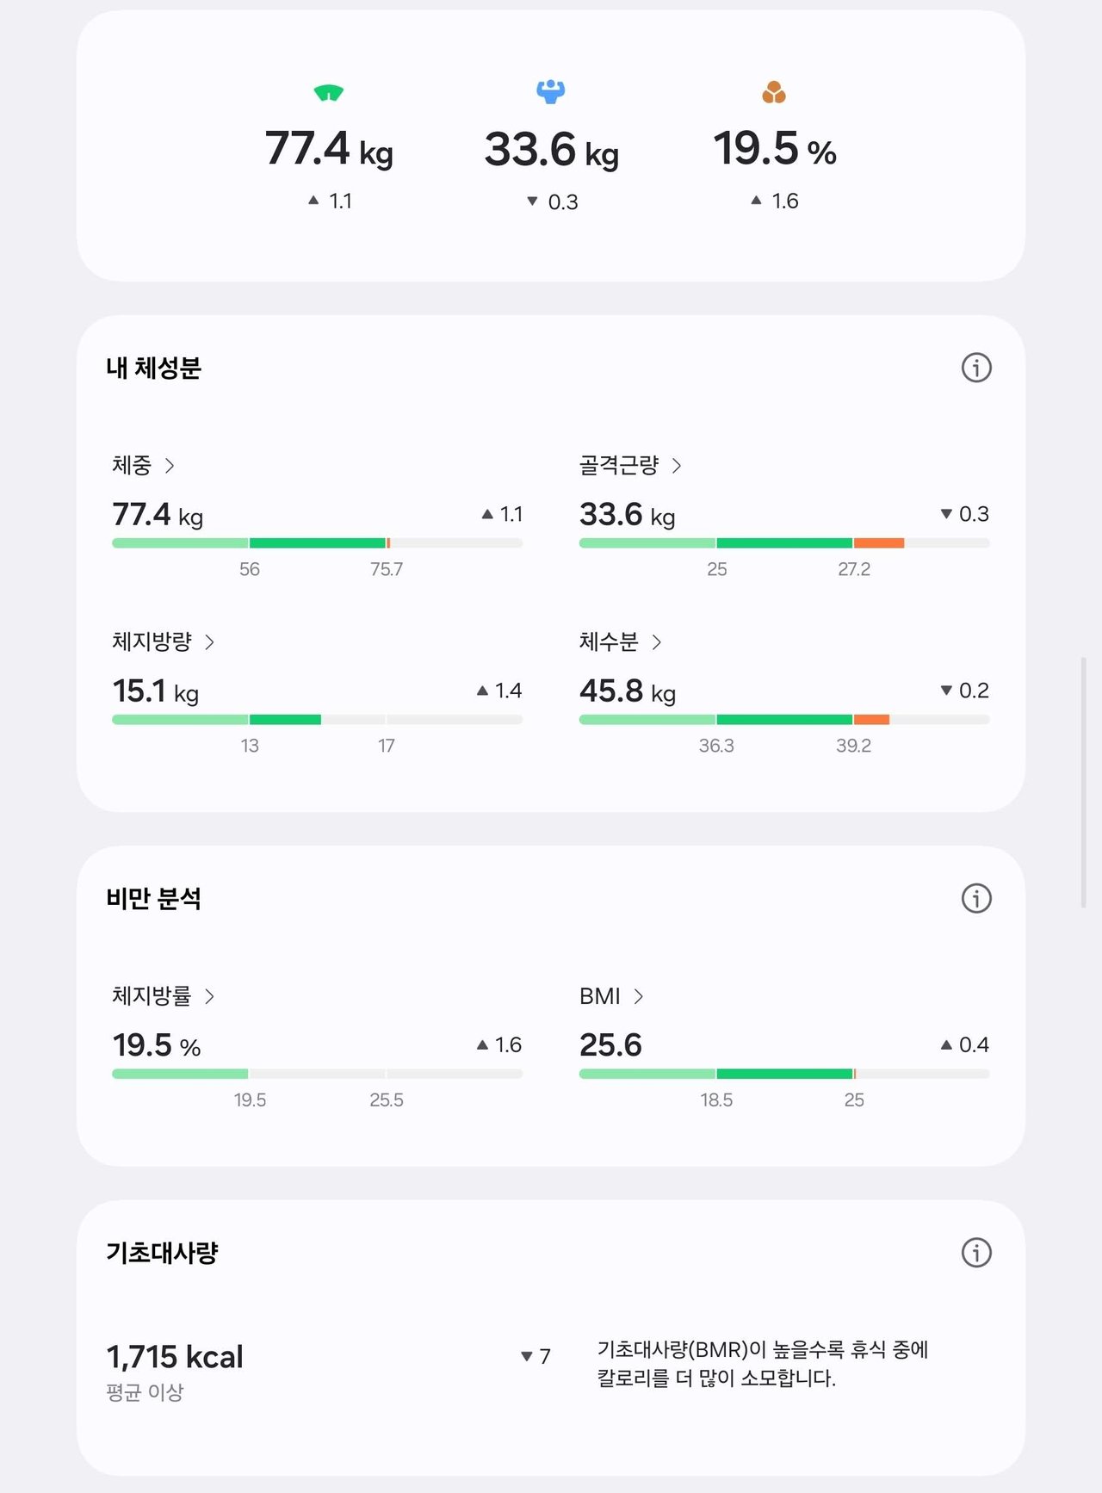This screenshot has width=1102, height=1493.
Task: Click the 33.6 kg muscle range bar
Action: 784,543
